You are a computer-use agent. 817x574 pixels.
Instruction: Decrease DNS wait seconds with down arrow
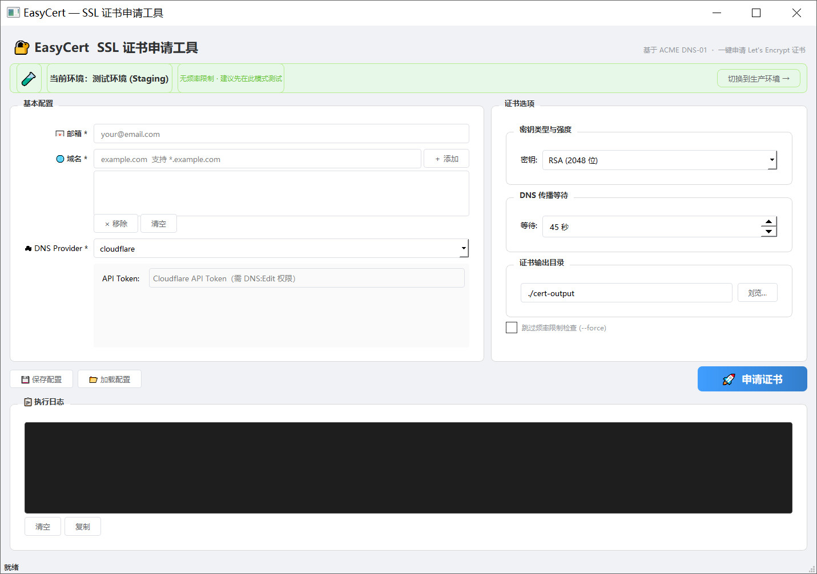click(769, 232)
